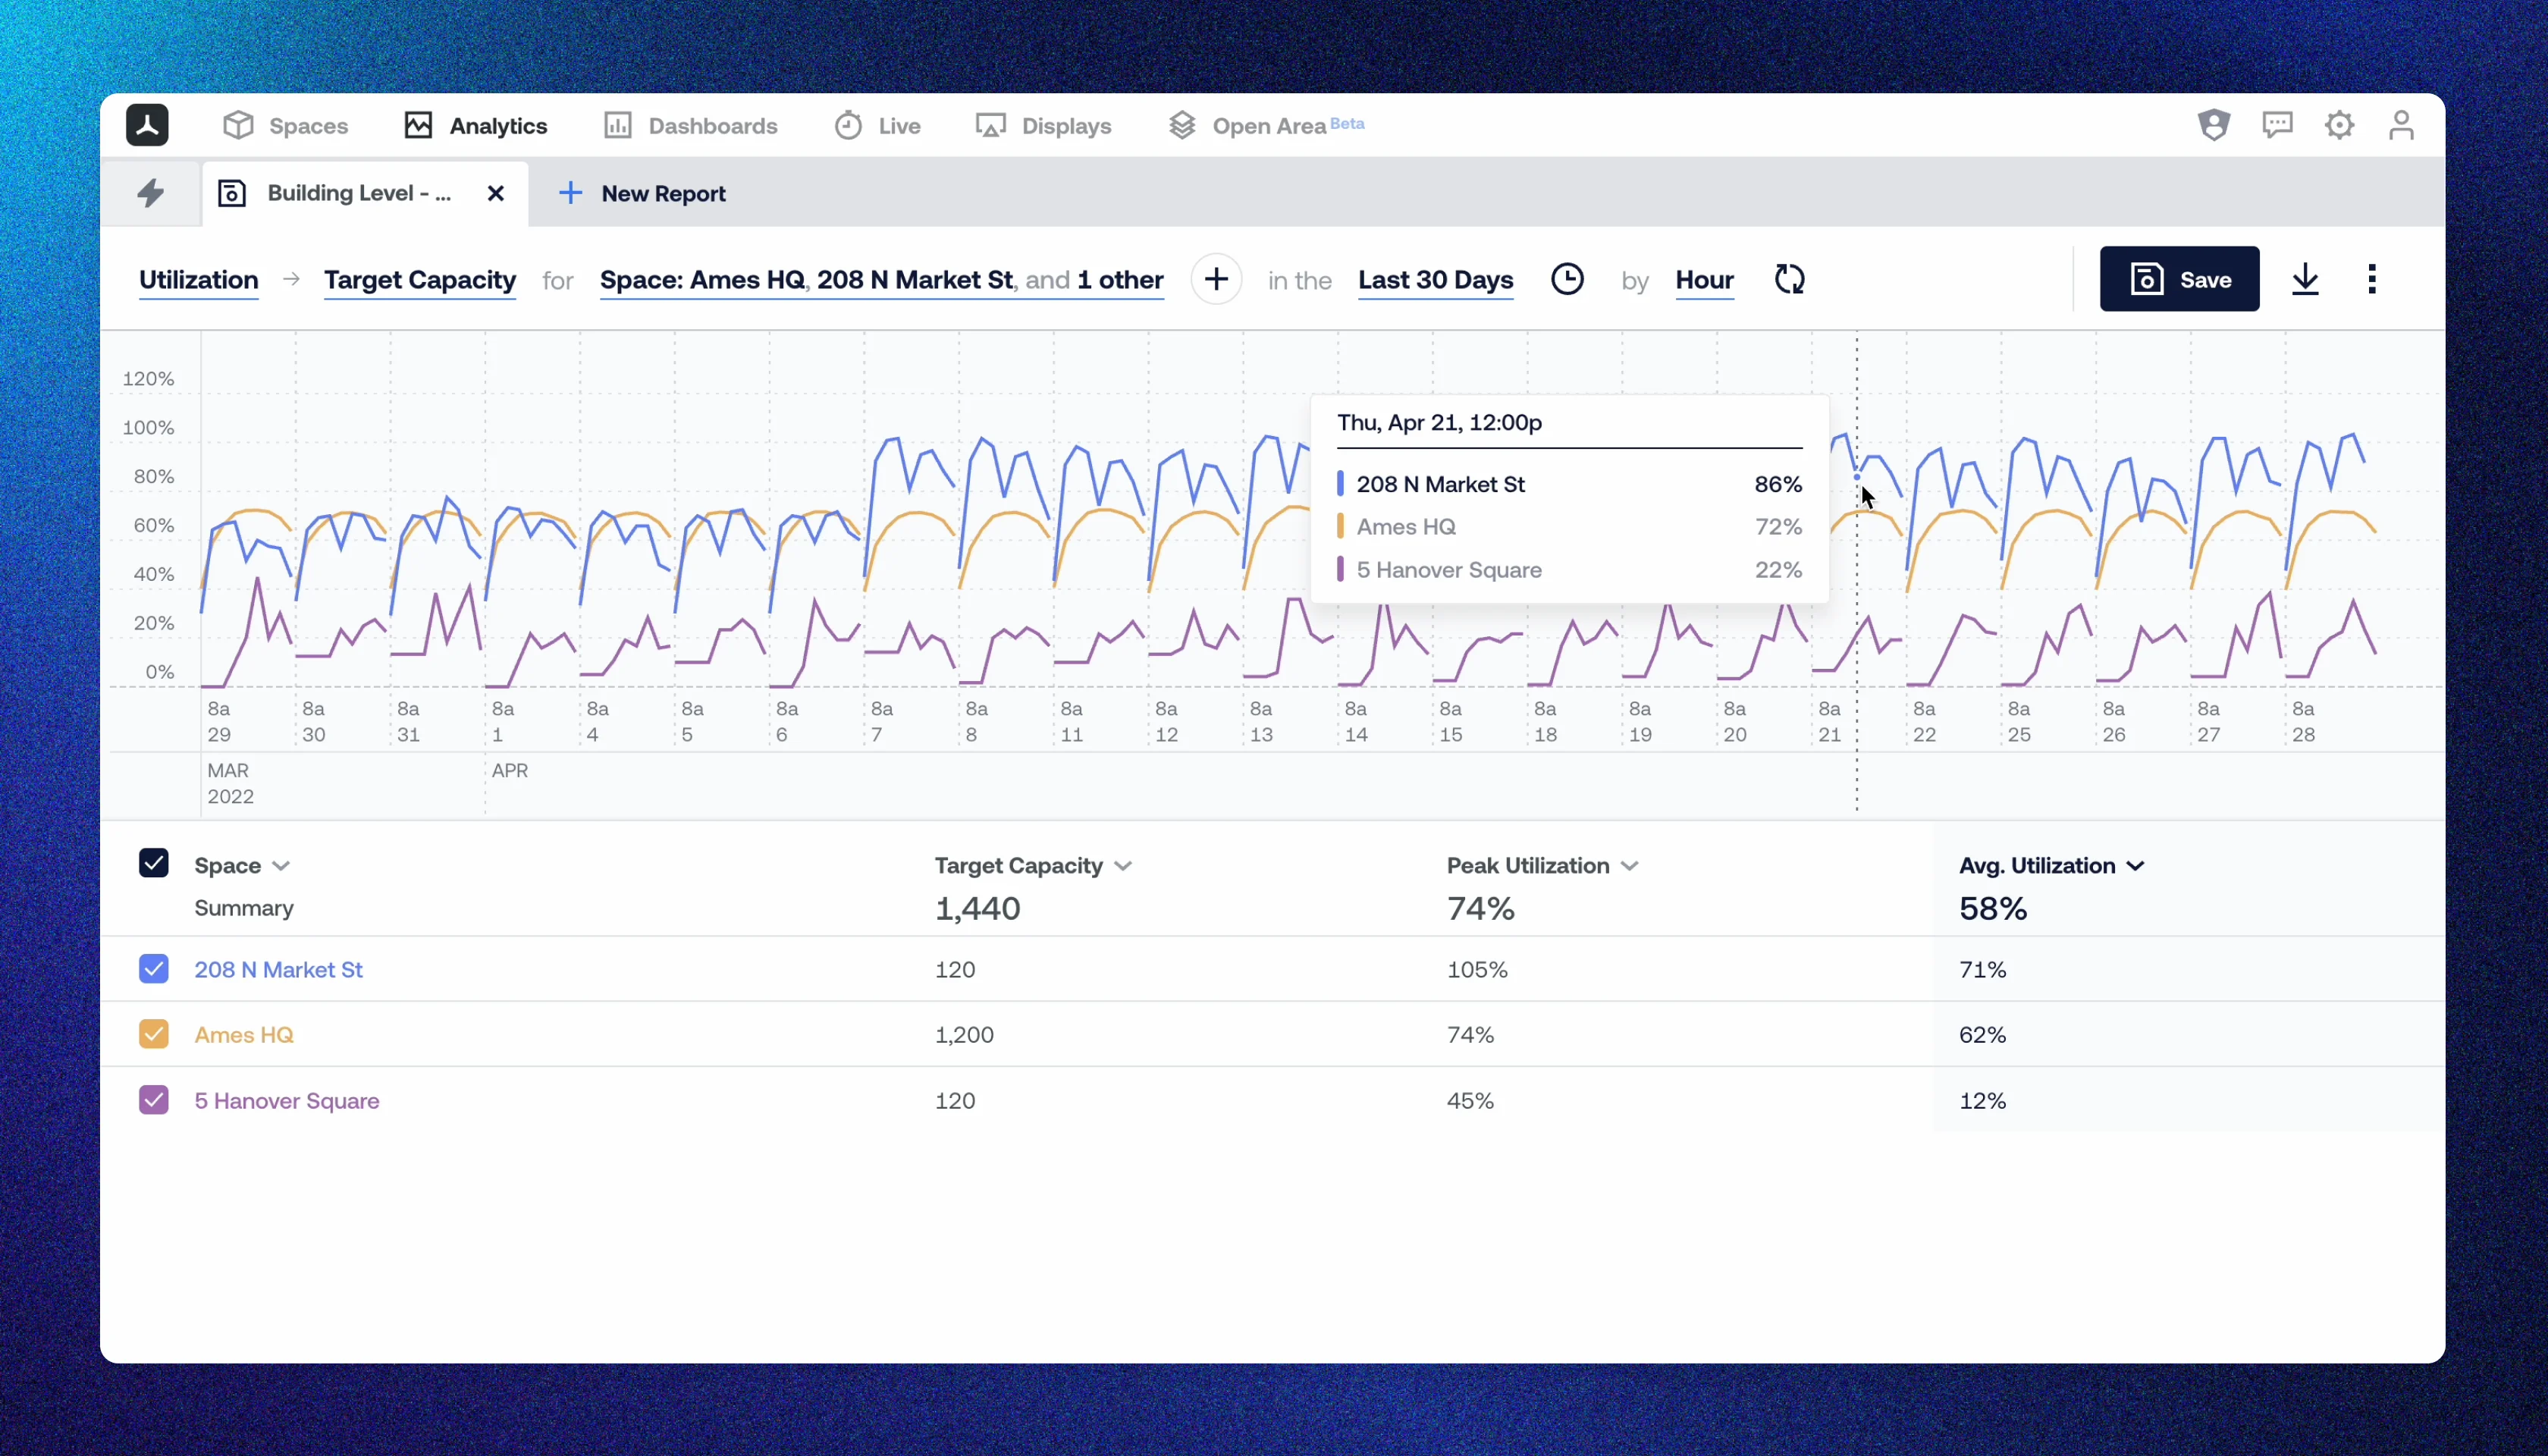Open the settings gear icon
Screen dimensions: 2548x1456
(x=2339, y=125)
